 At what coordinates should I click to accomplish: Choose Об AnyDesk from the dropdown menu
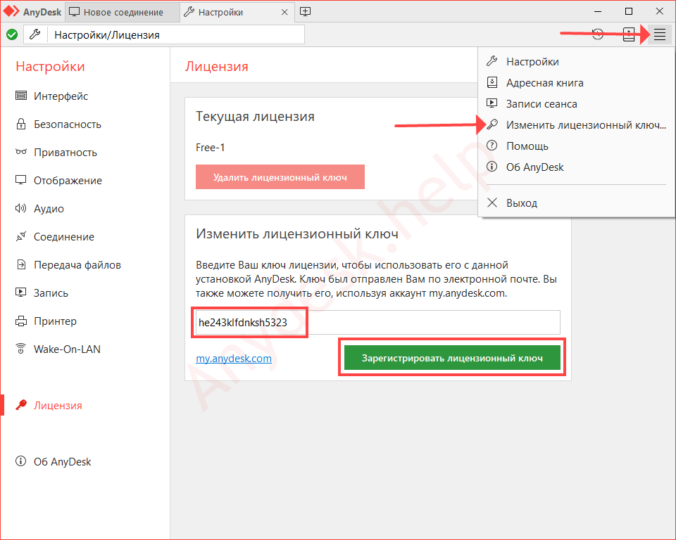(x=575, y=167)
